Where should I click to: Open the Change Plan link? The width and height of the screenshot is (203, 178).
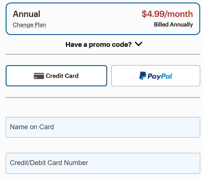pyautogui.click(x=29, y=25)
